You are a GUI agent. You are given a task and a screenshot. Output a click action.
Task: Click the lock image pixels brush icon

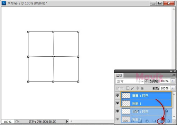[x=132, y=88]
